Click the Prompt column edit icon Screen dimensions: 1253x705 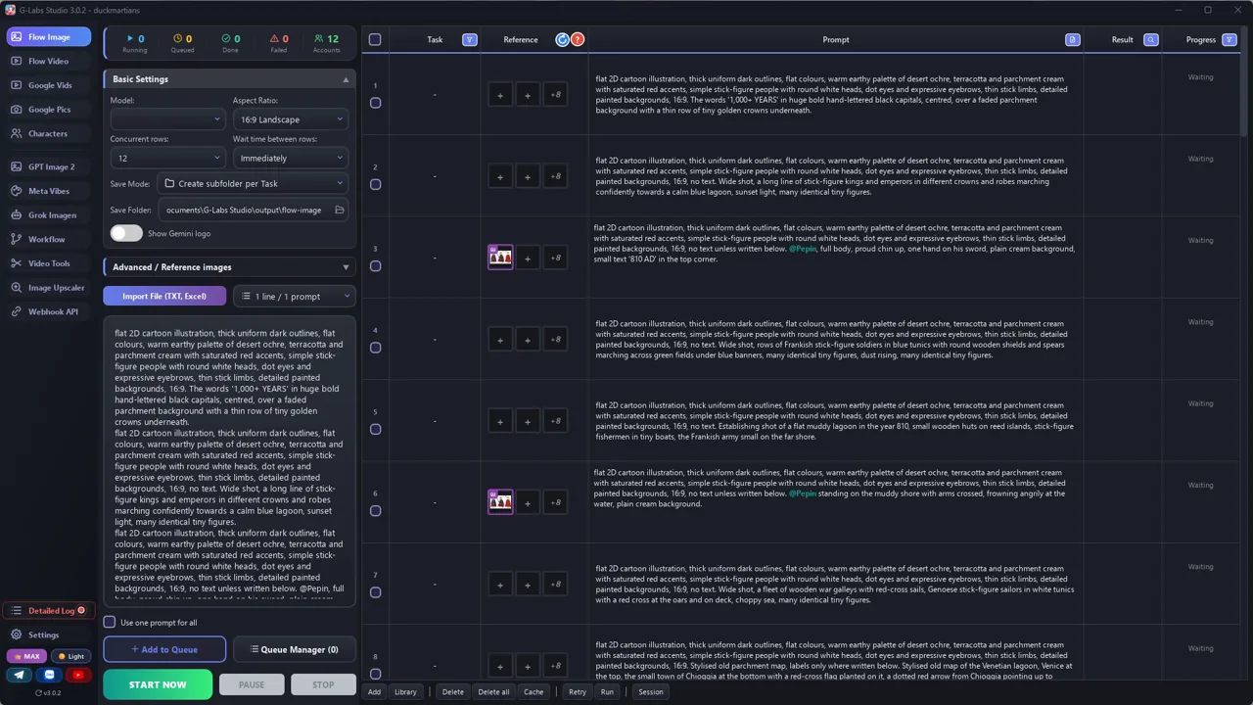coord(1072,40)
